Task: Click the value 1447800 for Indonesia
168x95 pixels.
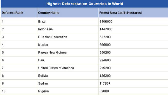Action: 106,29
